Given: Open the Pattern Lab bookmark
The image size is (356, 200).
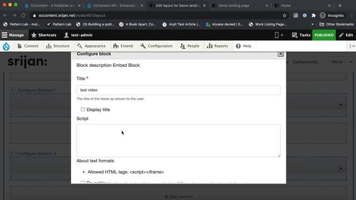Looking at the screenshot, I should [x=59, y=24].
